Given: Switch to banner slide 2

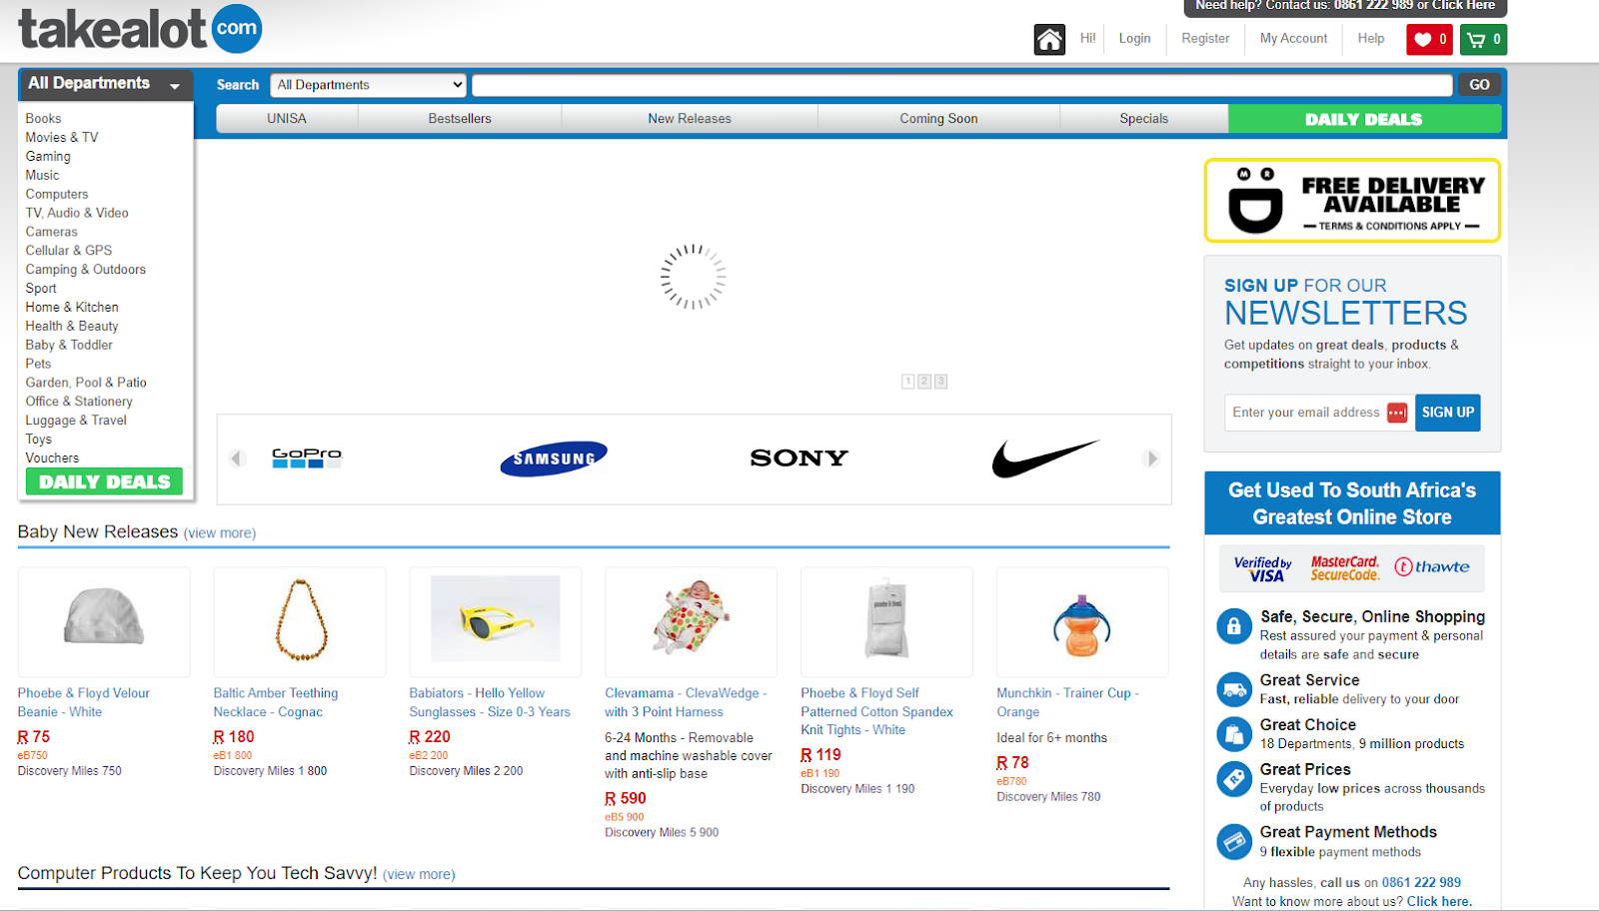Looking at the screenshot, I should pos(924,382).
